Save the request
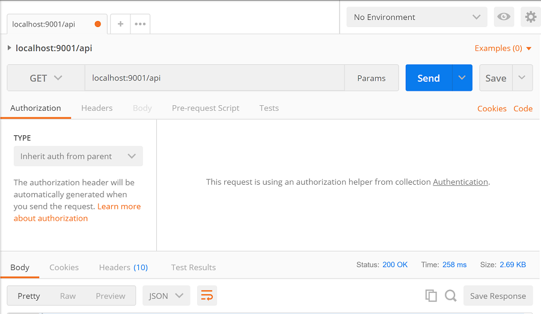 (496, 78)
